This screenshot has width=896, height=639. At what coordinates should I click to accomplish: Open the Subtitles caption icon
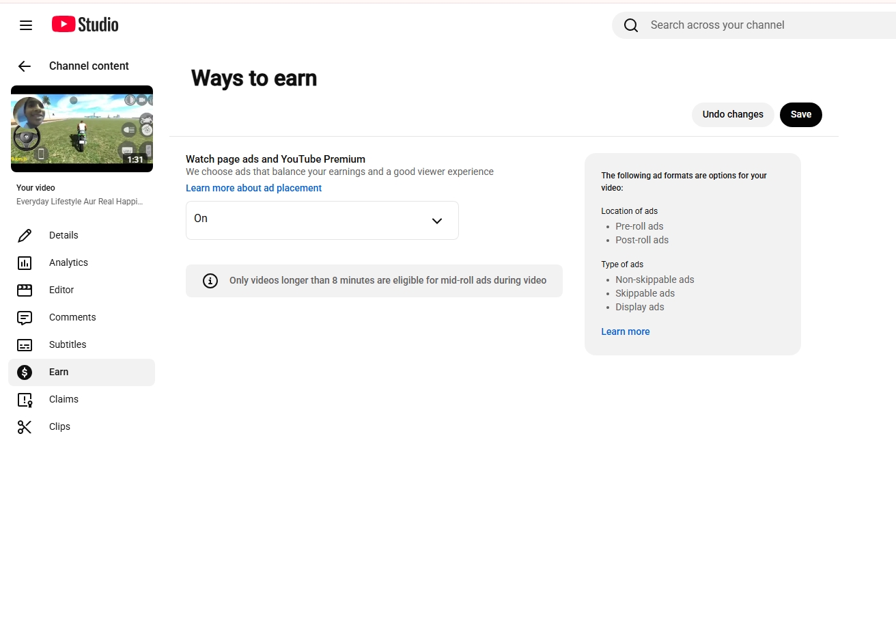point(25,345)
